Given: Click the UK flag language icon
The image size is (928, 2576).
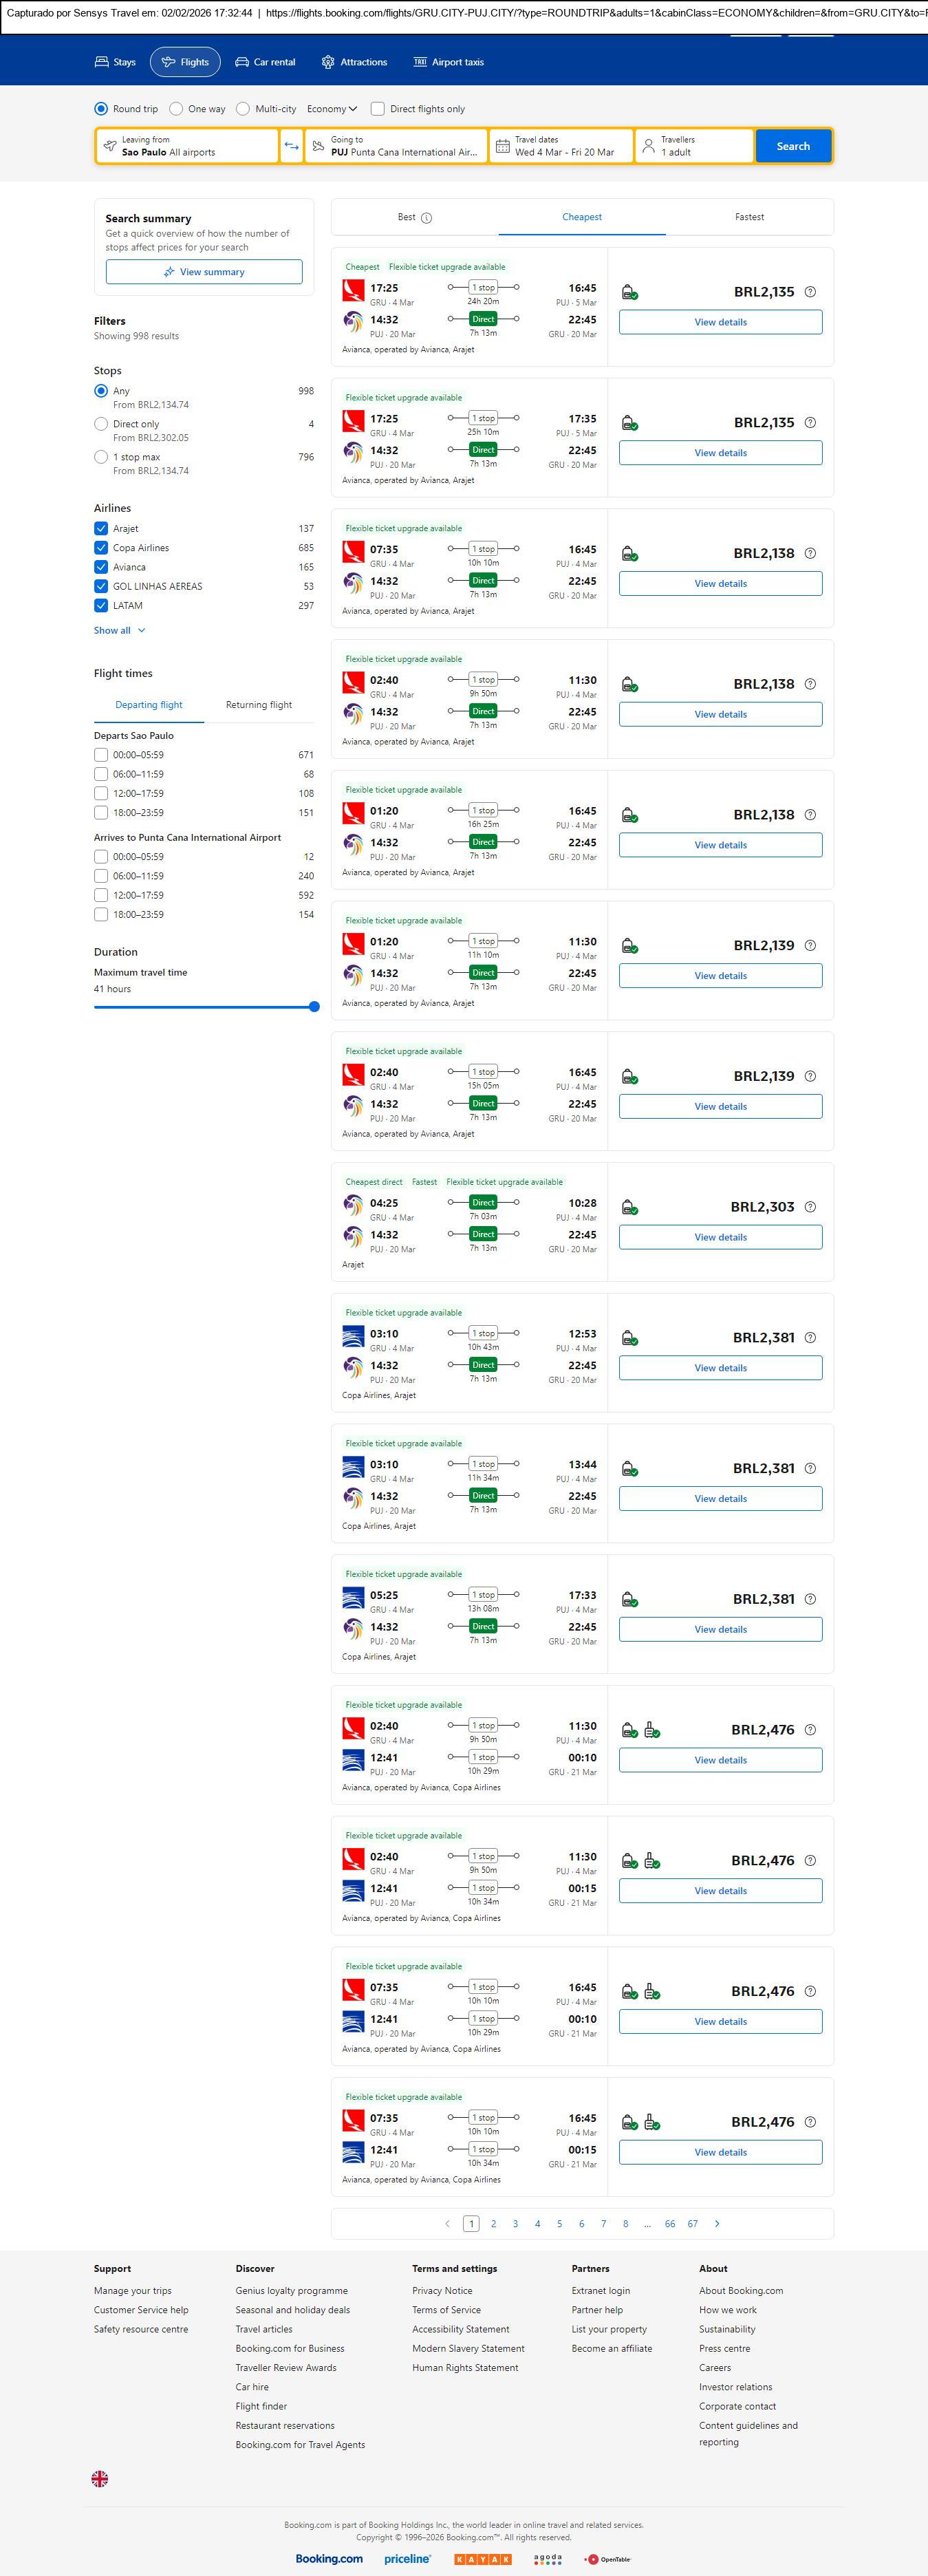Looking at the screenshot, I should click(100, 2478).
